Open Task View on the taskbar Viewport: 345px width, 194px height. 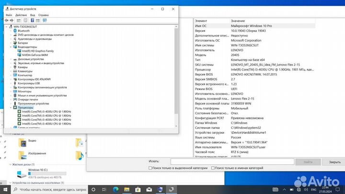pos(104,189)
